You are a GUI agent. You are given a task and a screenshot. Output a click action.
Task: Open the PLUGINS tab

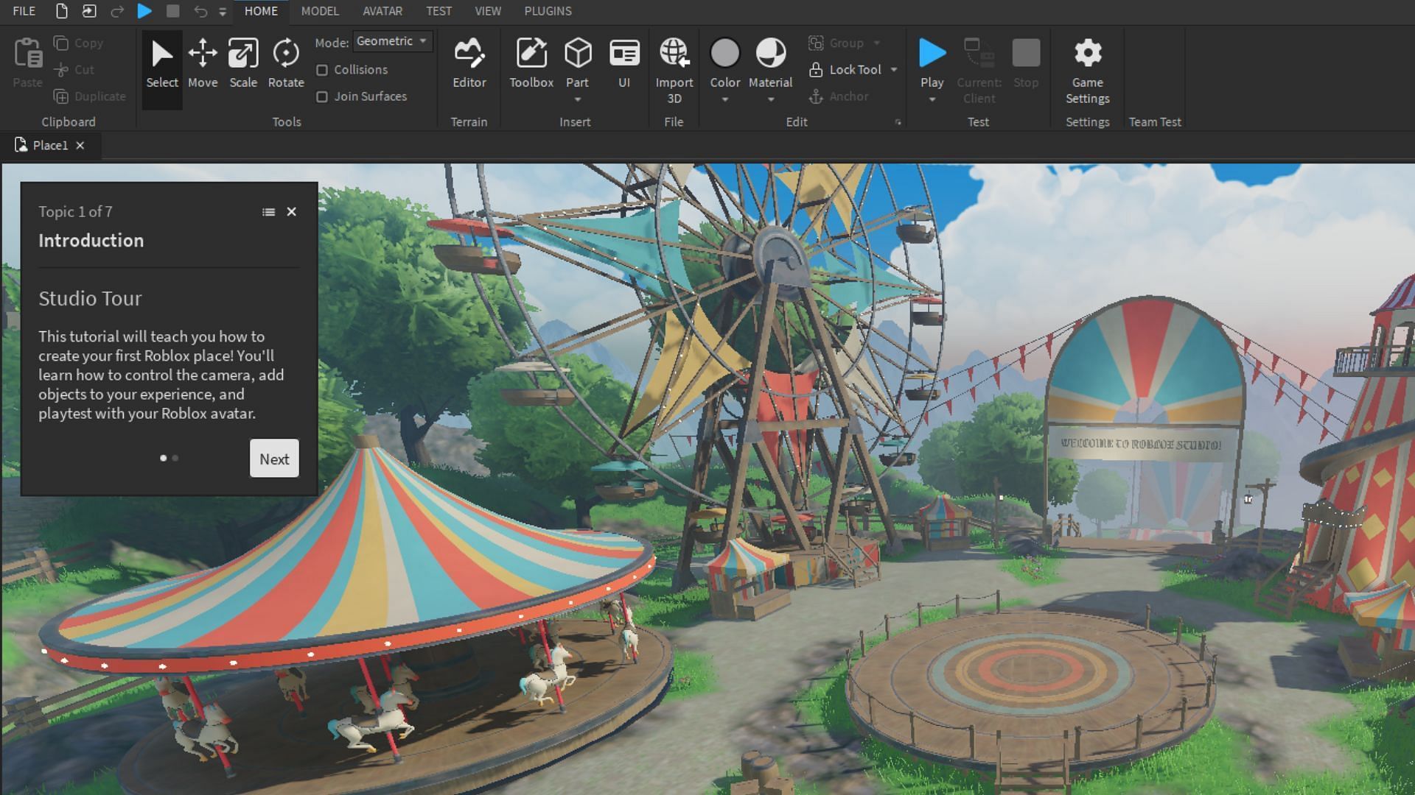[x=548, y=11]
